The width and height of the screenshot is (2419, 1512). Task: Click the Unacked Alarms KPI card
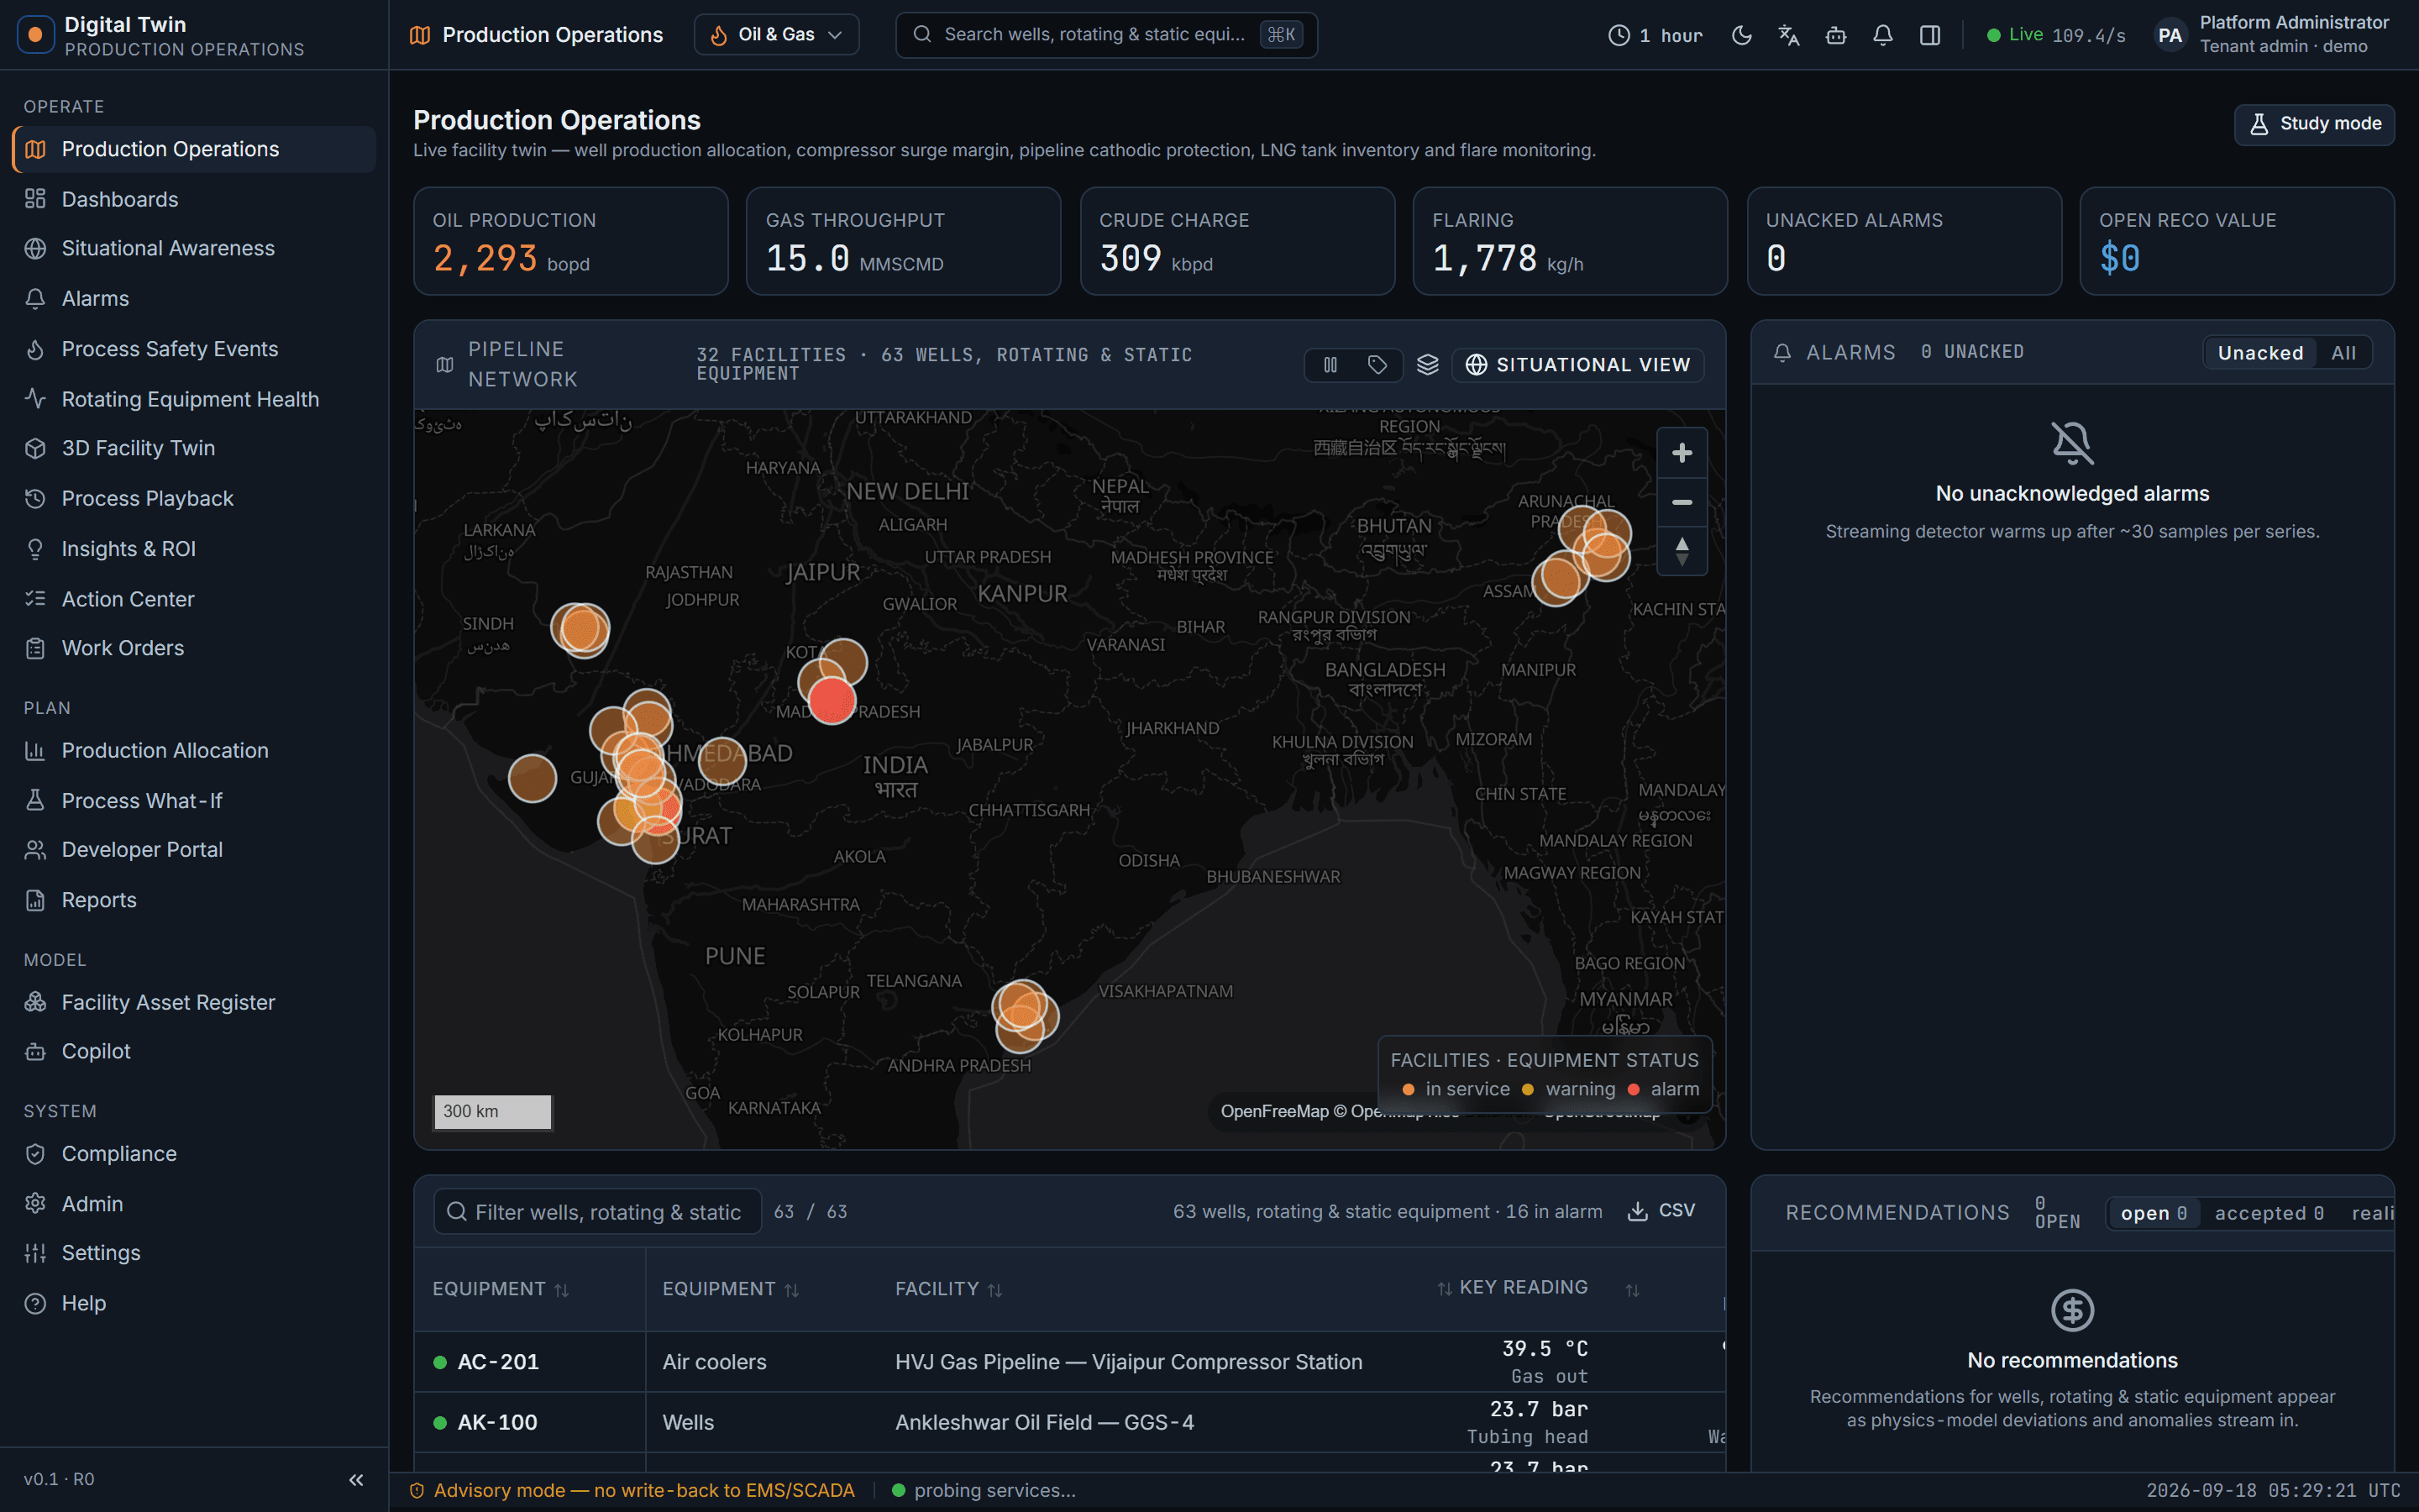coord(1904,241)
